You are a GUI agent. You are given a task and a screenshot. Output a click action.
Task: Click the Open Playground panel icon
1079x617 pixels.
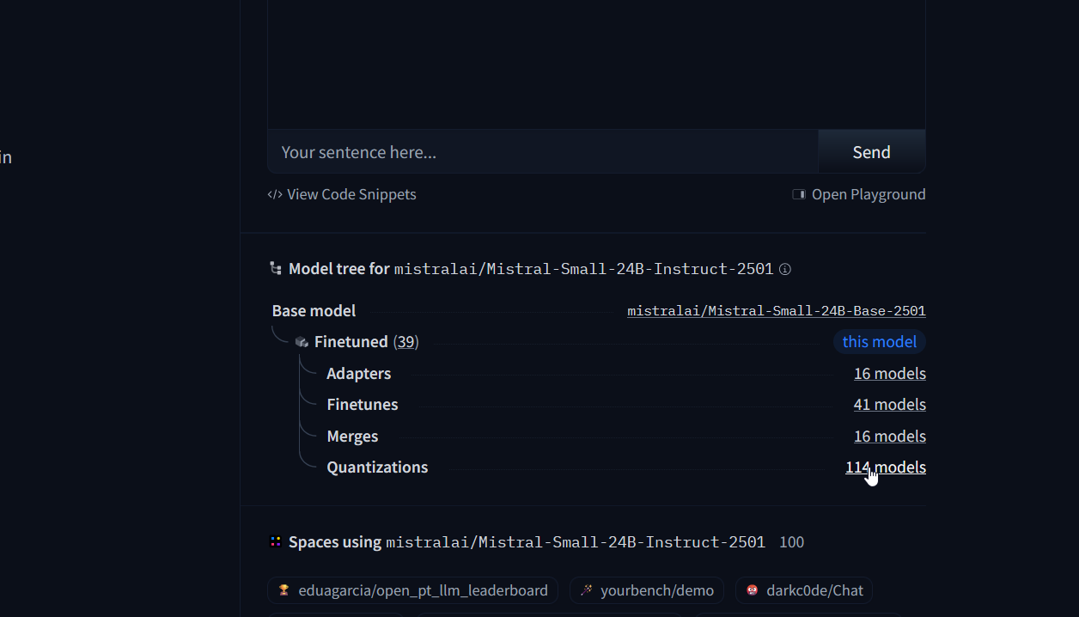(x=799, y=194)
